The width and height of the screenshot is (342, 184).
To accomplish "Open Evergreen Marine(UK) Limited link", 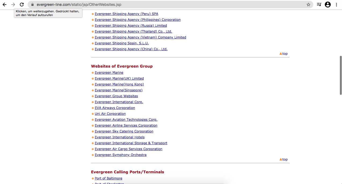I will click(119, 79).
